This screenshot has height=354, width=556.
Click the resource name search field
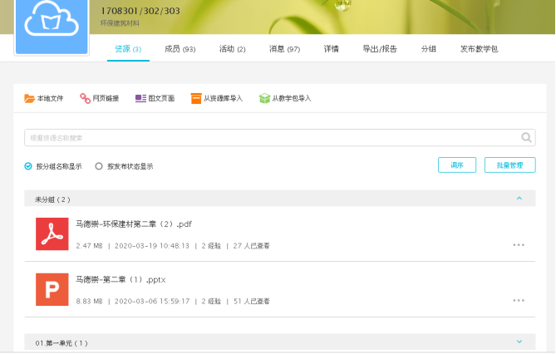[270, 138]
